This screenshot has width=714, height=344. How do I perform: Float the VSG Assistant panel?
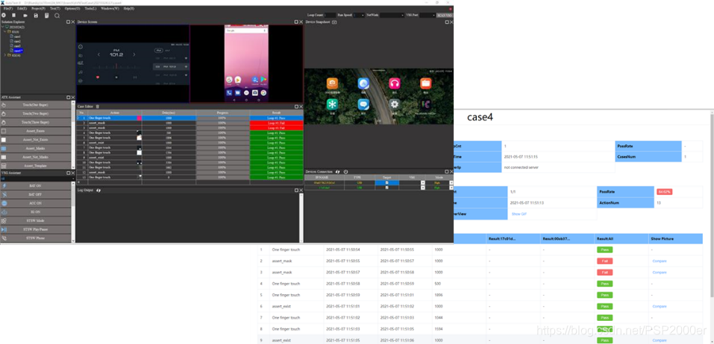[x=69, y=173]
